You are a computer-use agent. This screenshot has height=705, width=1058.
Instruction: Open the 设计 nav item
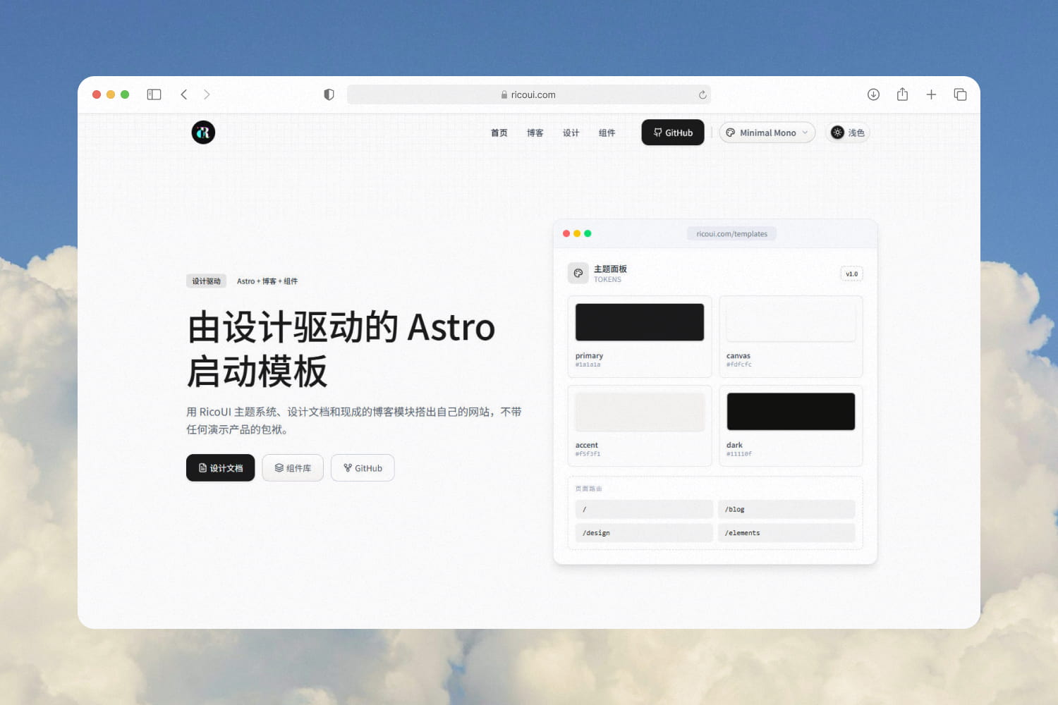[x=571, y=133]
